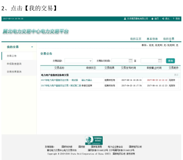Select 交易结果查询 in the sidebar
Screen dimensions: 183x160
pyautogui.click(x=14, y=72)
